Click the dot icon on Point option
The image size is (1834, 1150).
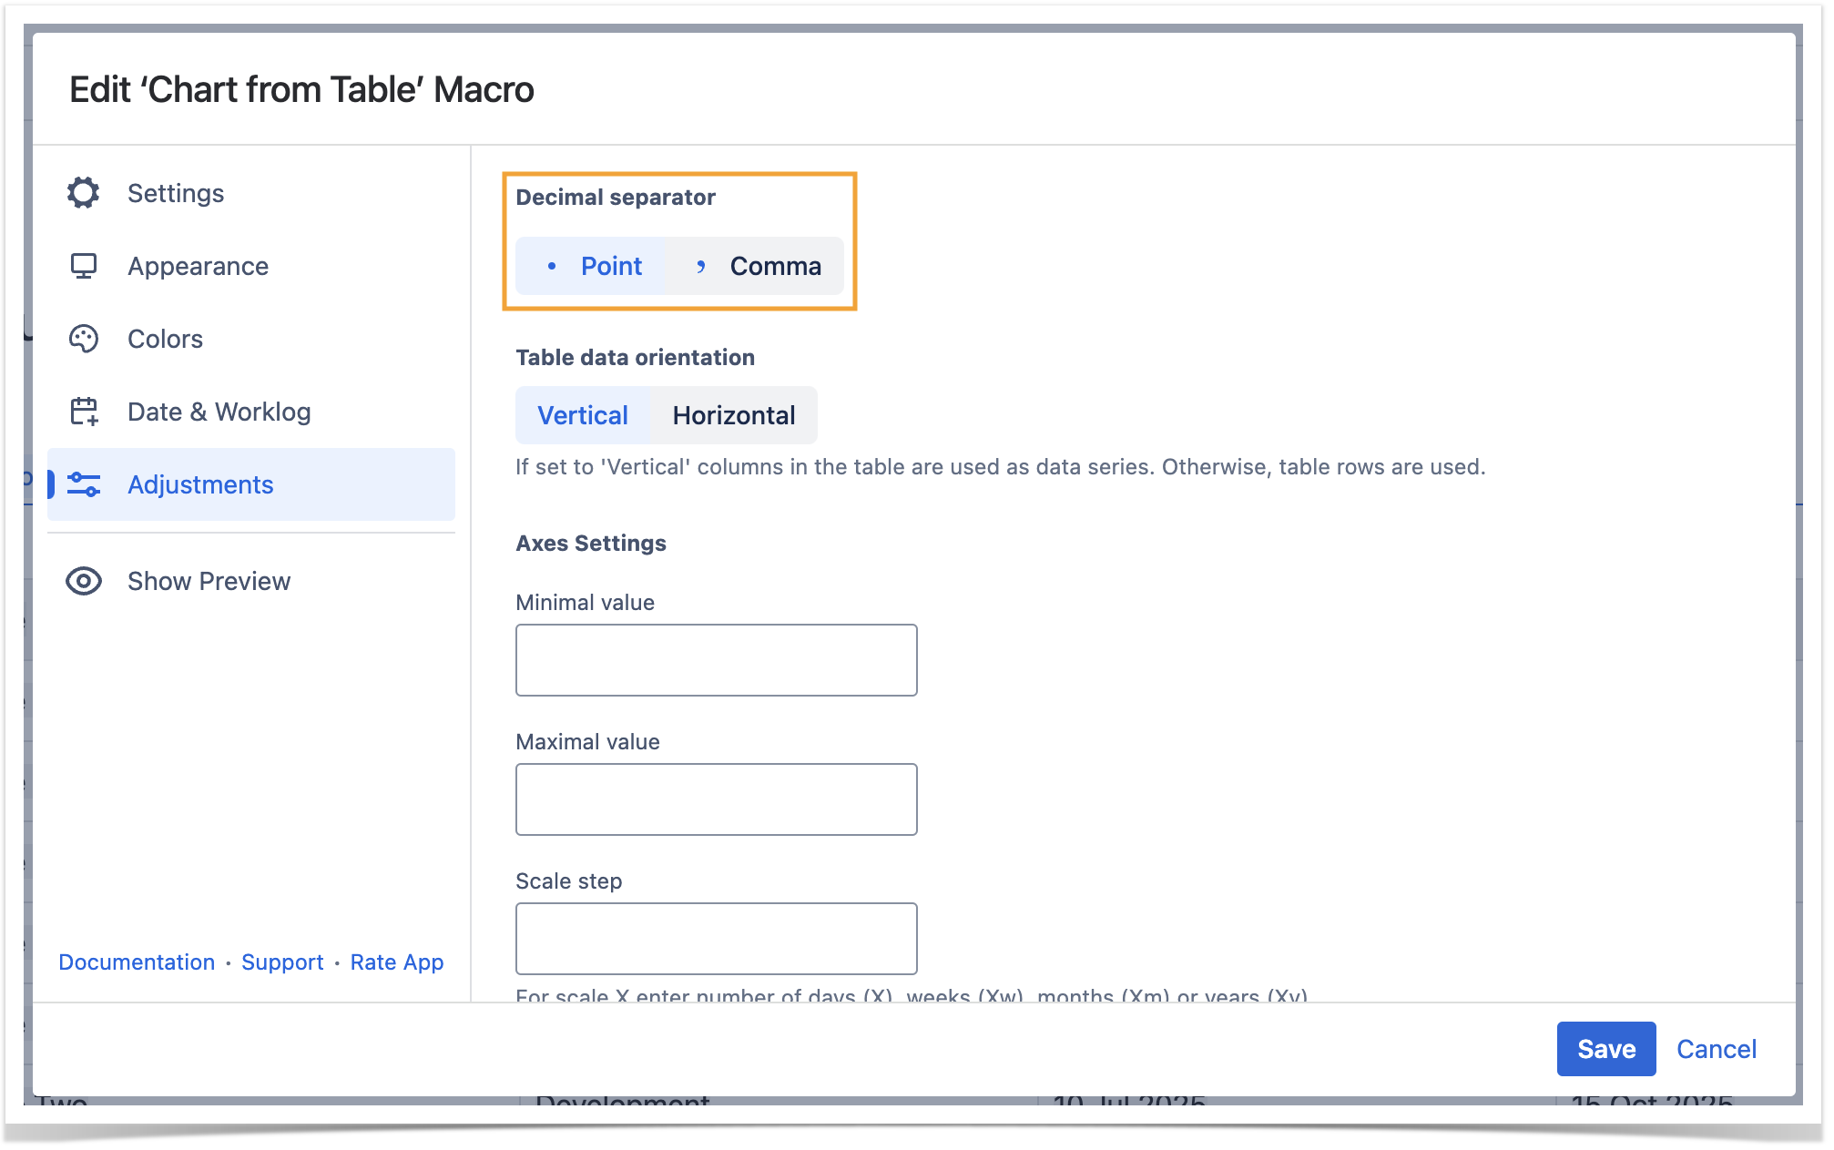[552, 266]
